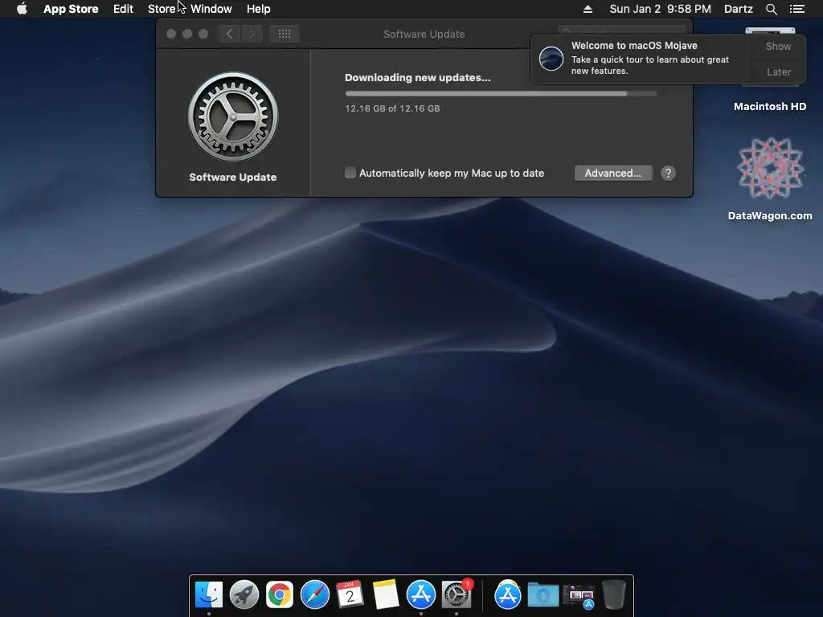Click the Downloading new updates... label
The width and height of the screenshot is (823, 617).
[418, 78]
